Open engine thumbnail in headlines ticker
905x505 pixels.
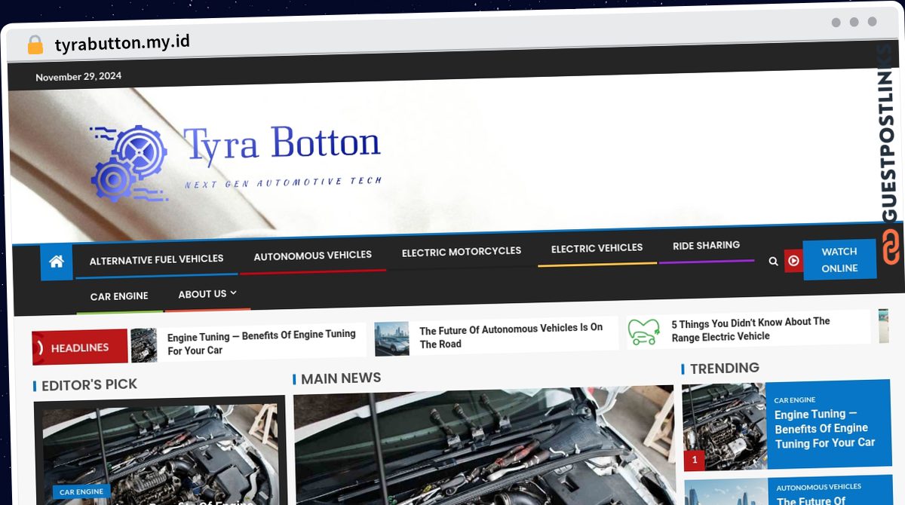(143, 345)
